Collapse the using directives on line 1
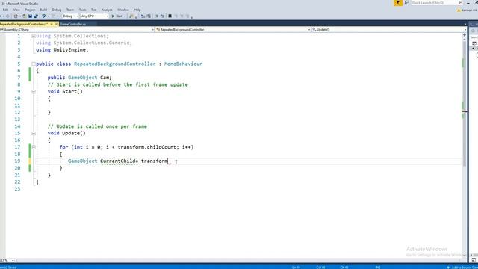Viewport: 478px width, 269px height. 34,36
